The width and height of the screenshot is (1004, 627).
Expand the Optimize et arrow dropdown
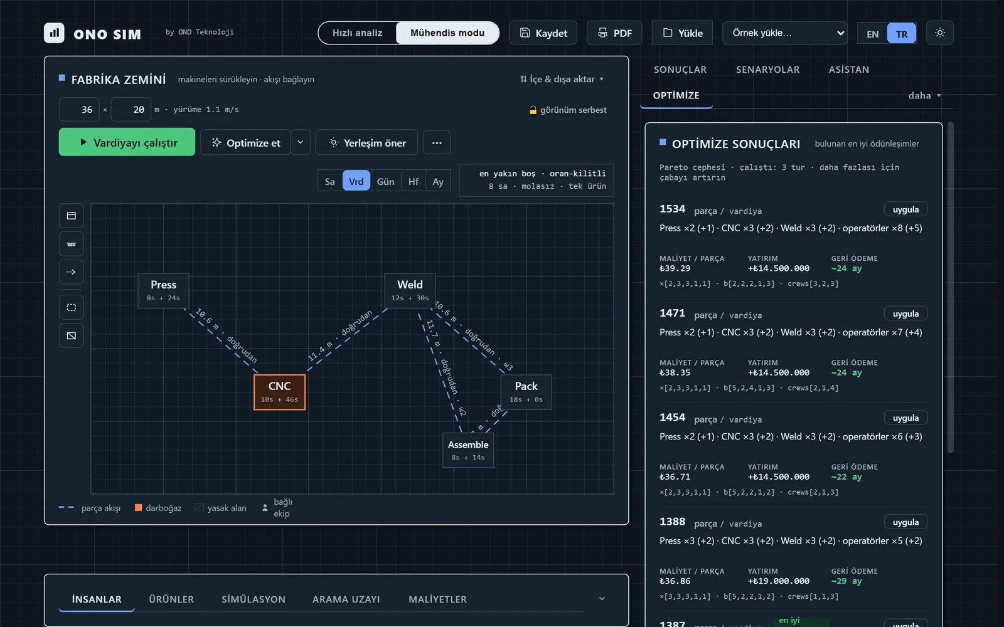click(300, 142)
